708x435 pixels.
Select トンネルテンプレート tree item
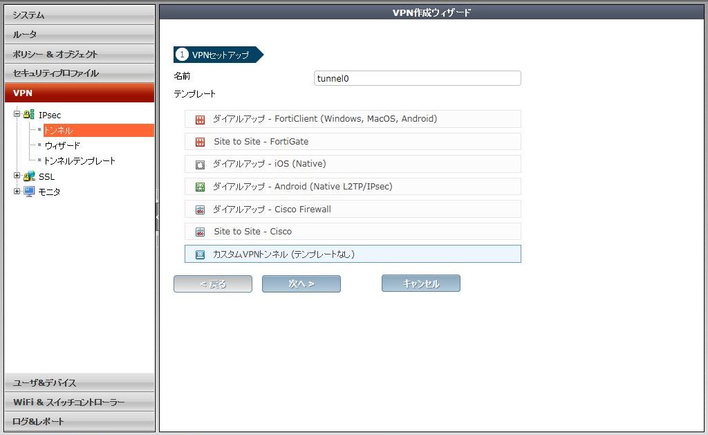point(80,161)
